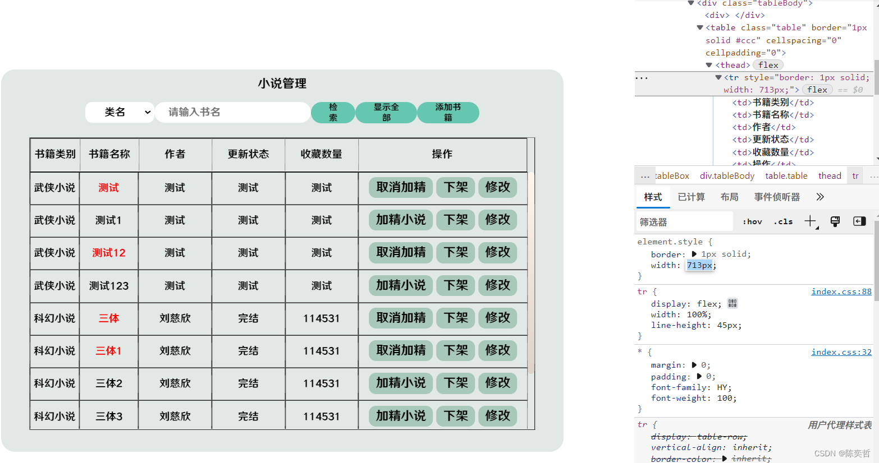Image resolution: width=879 pixels, height=463 pixels.
Task: Click 加精小说 in the 三体3 row
Action: [x=401, y=416]
